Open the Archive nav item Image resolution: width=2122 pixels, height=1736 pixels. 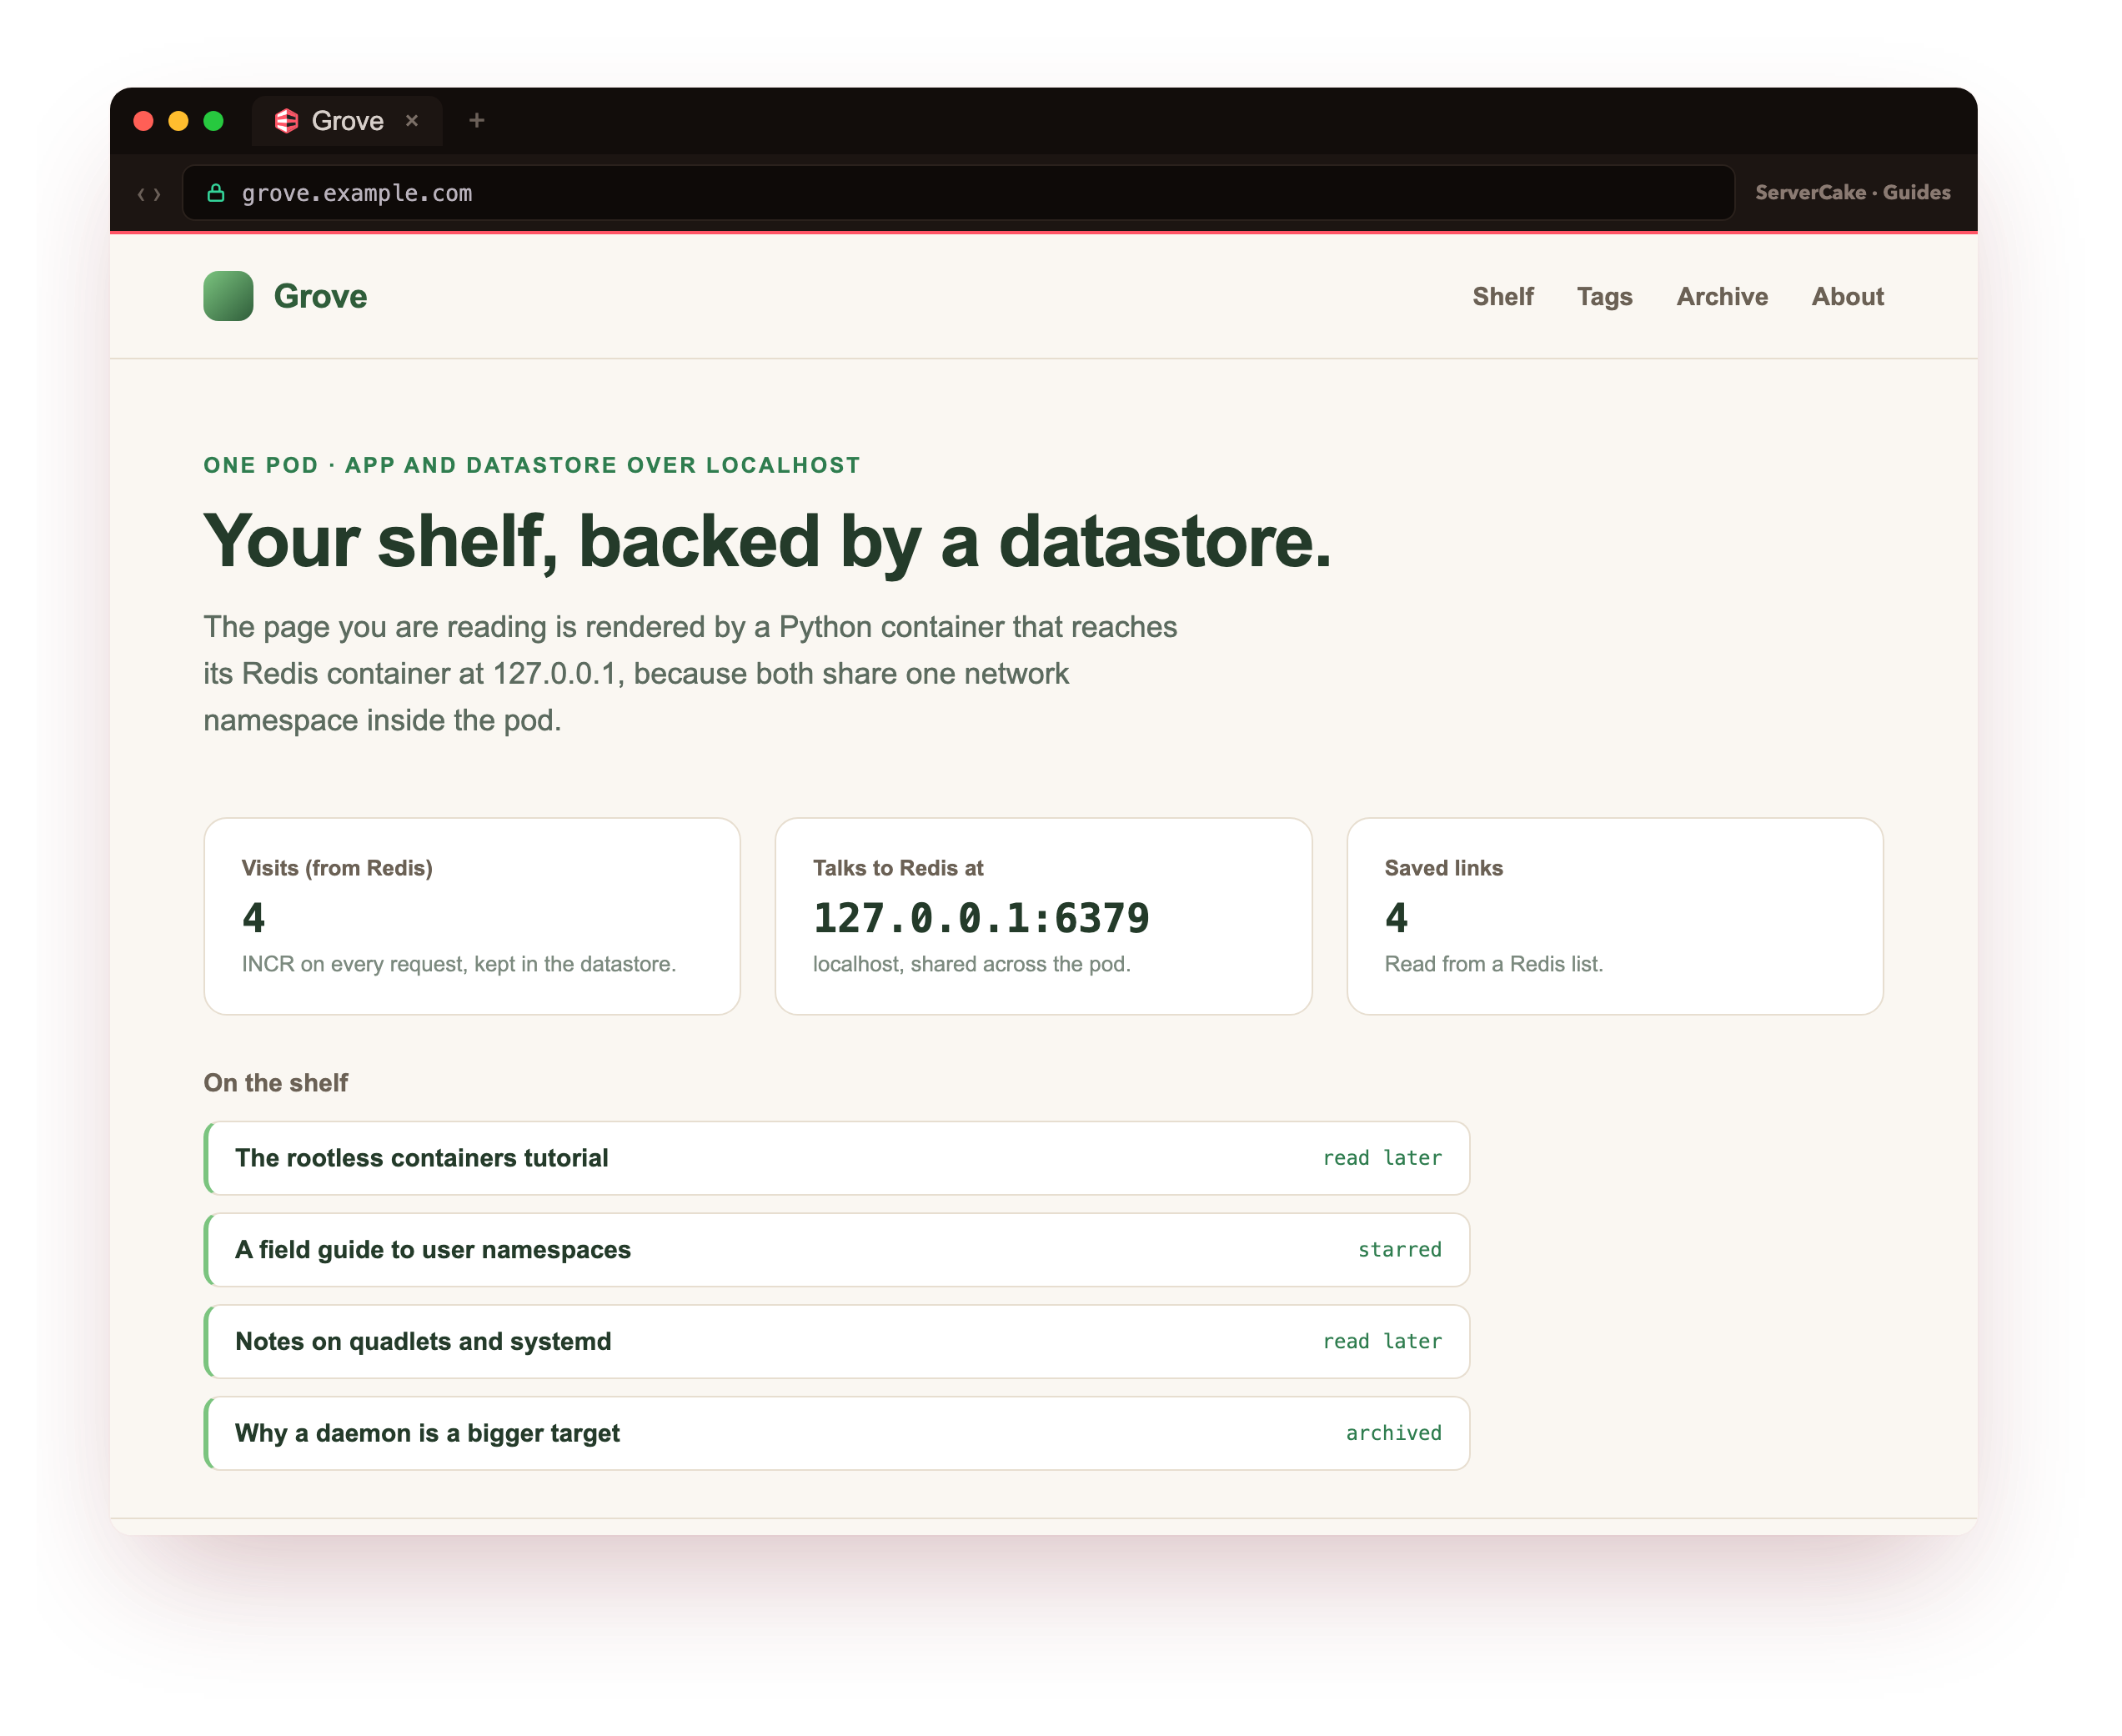point(1721,297)
